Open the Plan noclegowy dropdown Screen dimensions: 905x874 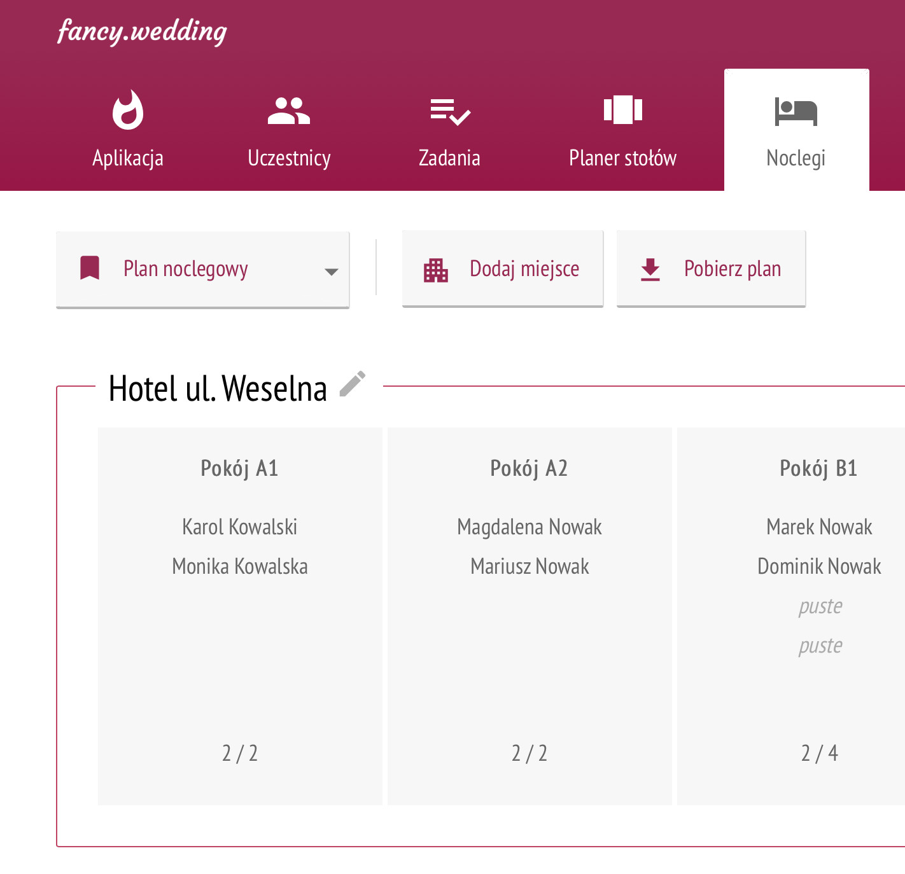point(203,270)
